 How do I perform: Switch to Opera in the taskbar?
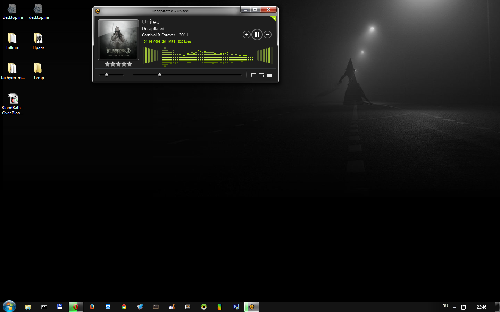[76, 307]
